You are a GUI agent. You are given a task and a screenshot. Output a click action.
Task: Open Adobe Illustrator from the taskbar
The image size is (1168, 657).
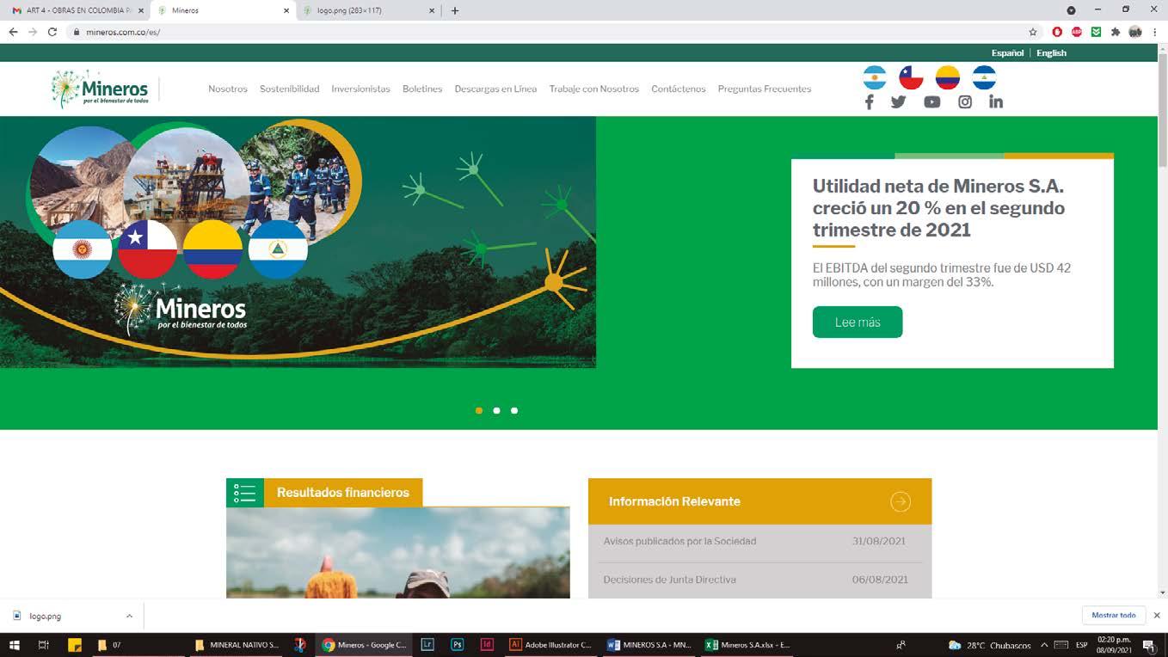[550, 645]
